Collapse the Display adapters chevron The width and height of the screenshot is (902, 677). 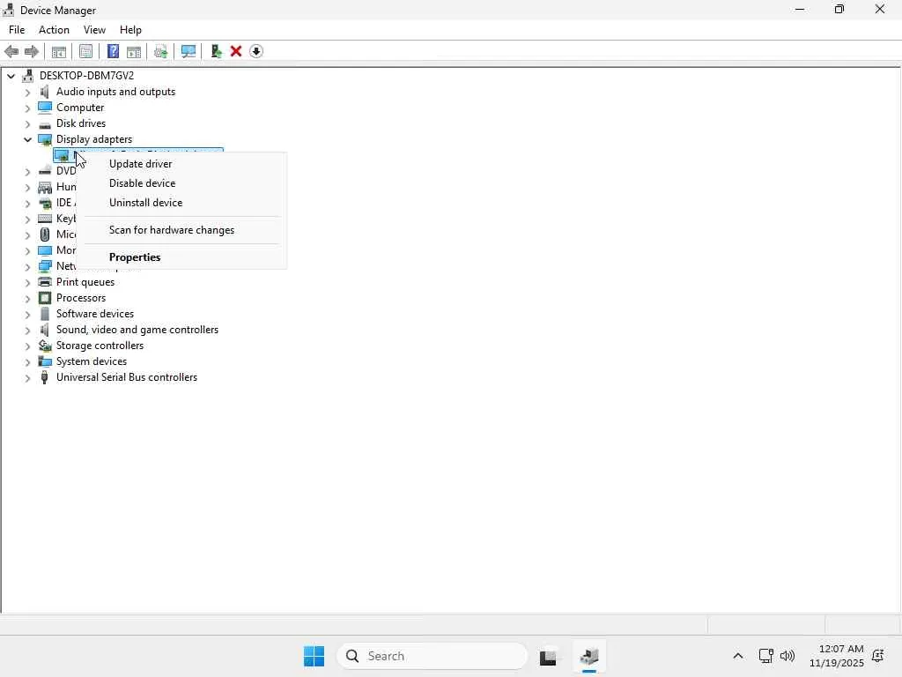point(27,139)
